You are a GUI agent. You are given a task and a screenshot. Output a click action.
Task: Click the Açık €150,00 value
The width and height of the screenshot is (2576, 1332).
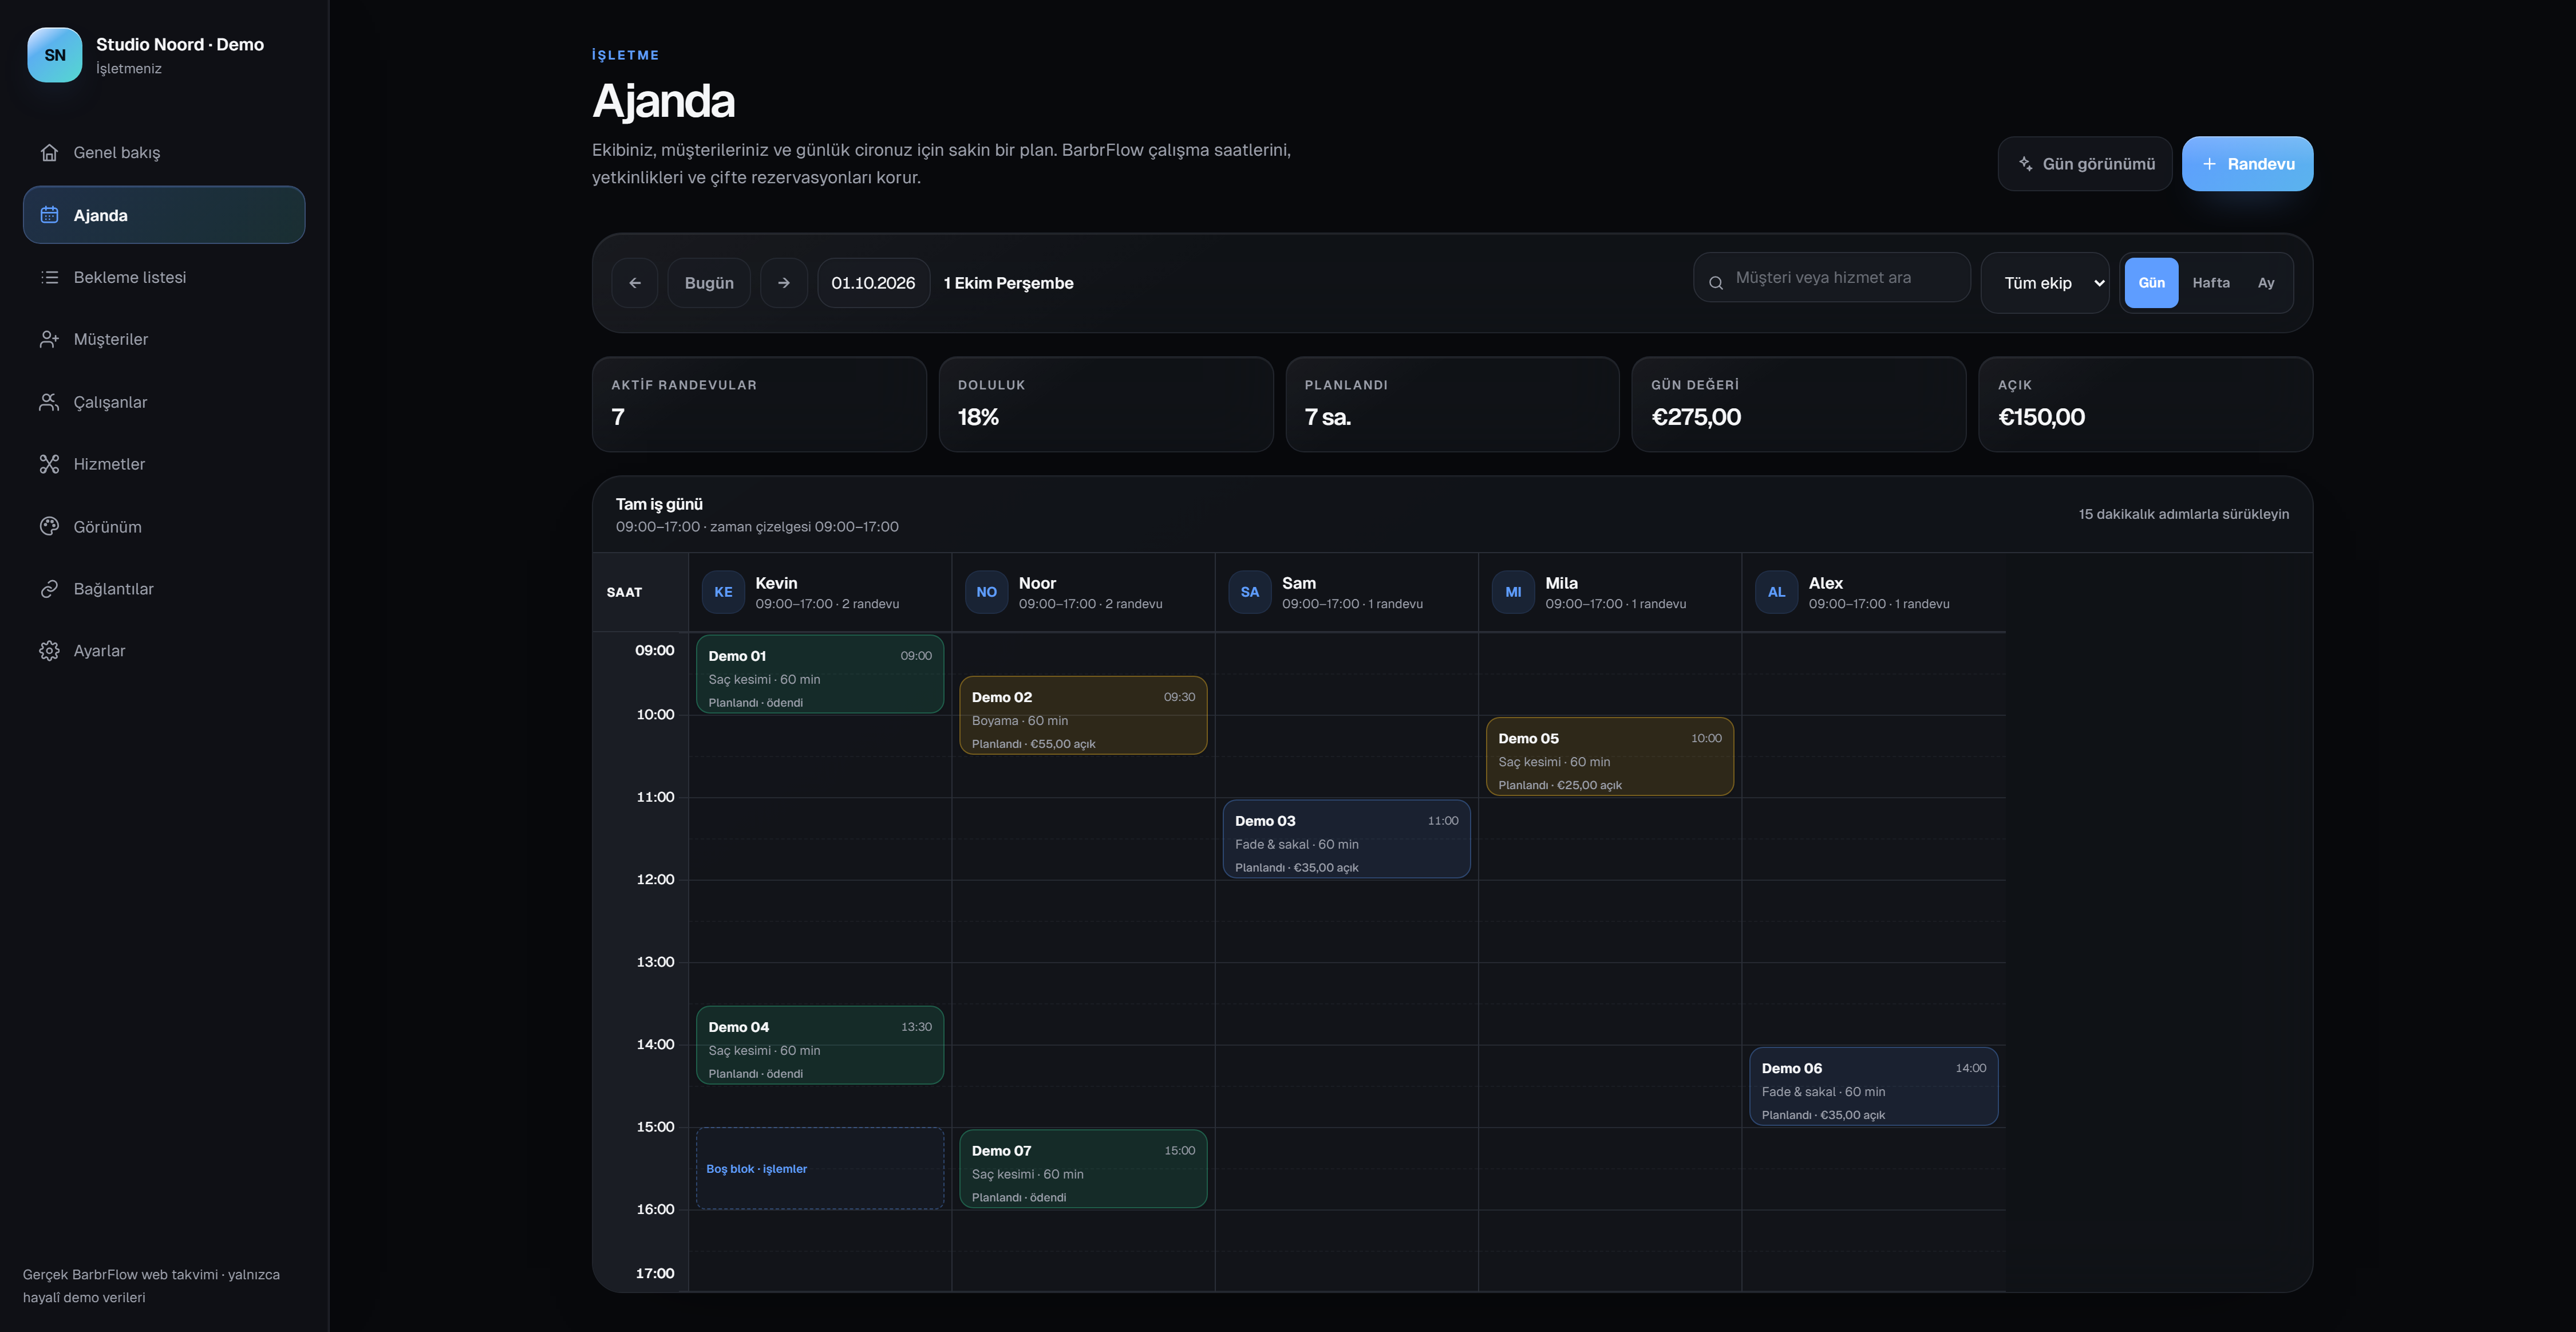pyautogui.click(x=2041, y=417)
